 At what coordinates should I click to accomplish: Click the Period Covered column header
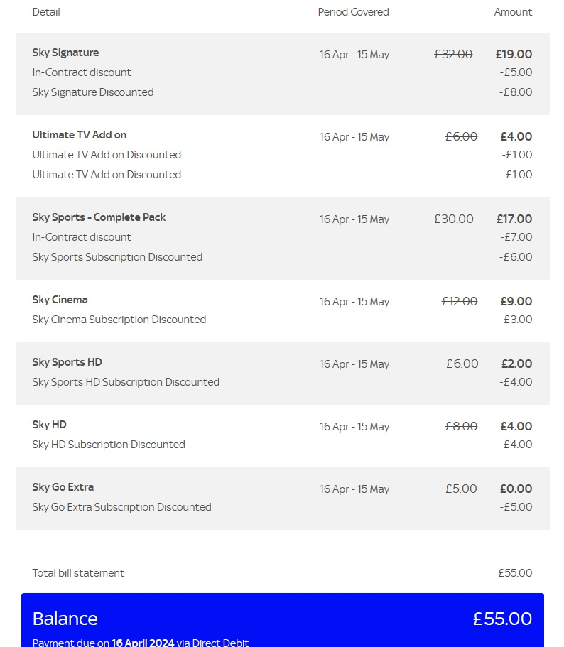pos(353,12)
